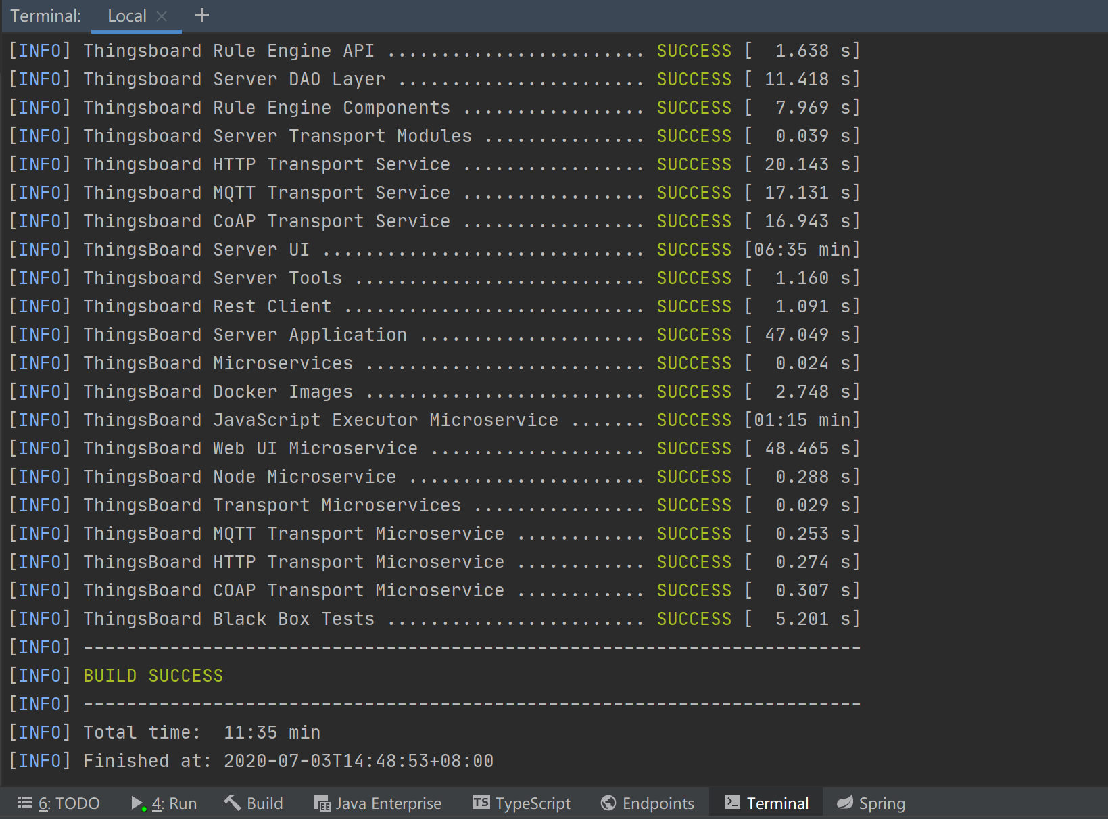The height and width of the screenshot is (819, 1108).
Task: Click the Build hammer icon
Action: 233,802
